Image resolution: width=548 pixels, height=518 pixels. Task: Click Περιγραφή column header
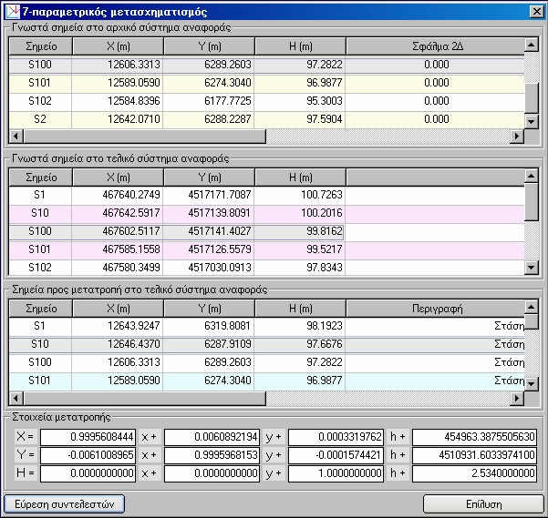436,309
